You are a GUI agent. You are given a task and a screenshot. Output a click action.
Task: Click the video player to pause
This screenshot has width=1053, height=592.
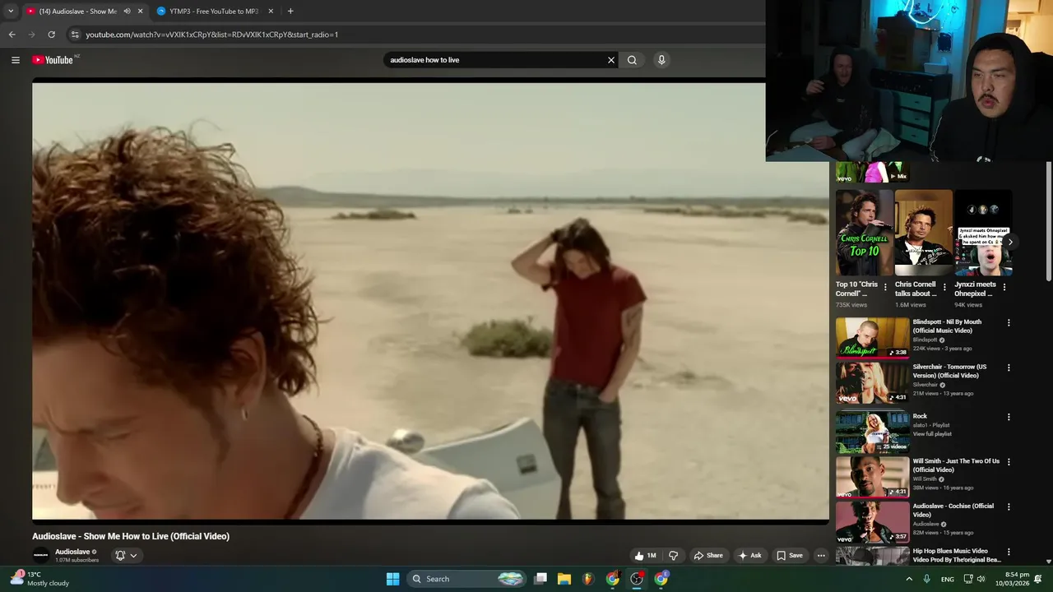pyautogui.click(x=430, y=300)
